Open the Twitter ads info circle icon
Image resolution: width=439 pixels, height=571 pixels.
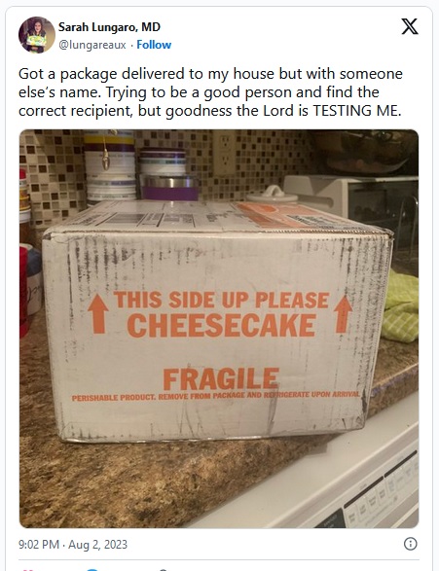[x=410, y=544]
